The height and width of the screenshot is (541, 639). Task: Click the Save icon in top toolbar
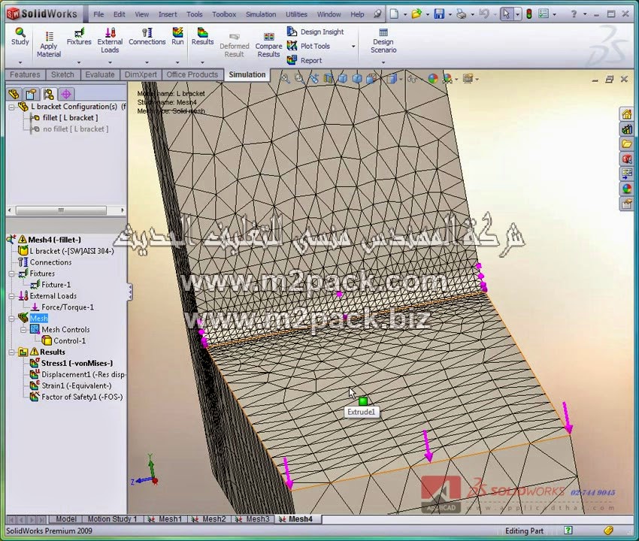point(439,14)
